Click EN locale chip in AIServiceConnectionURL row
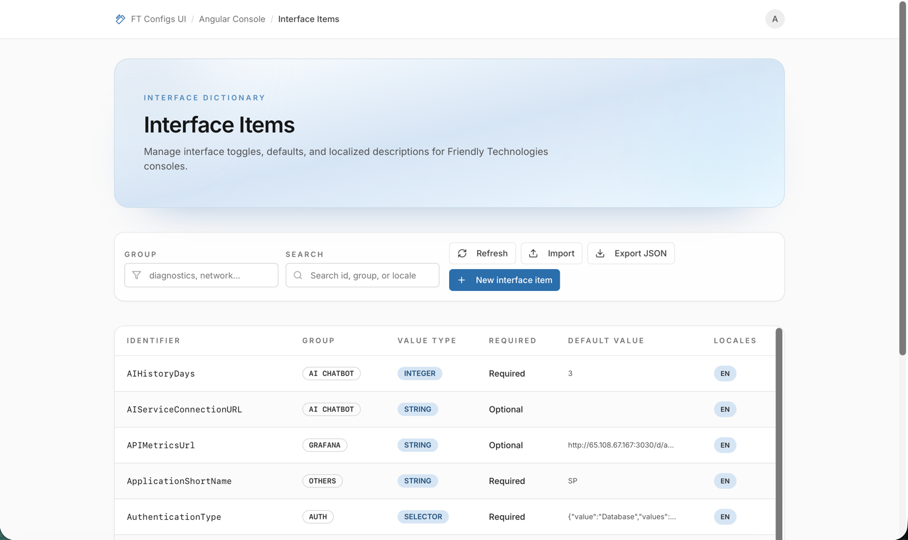 click(x=725, y=409)
